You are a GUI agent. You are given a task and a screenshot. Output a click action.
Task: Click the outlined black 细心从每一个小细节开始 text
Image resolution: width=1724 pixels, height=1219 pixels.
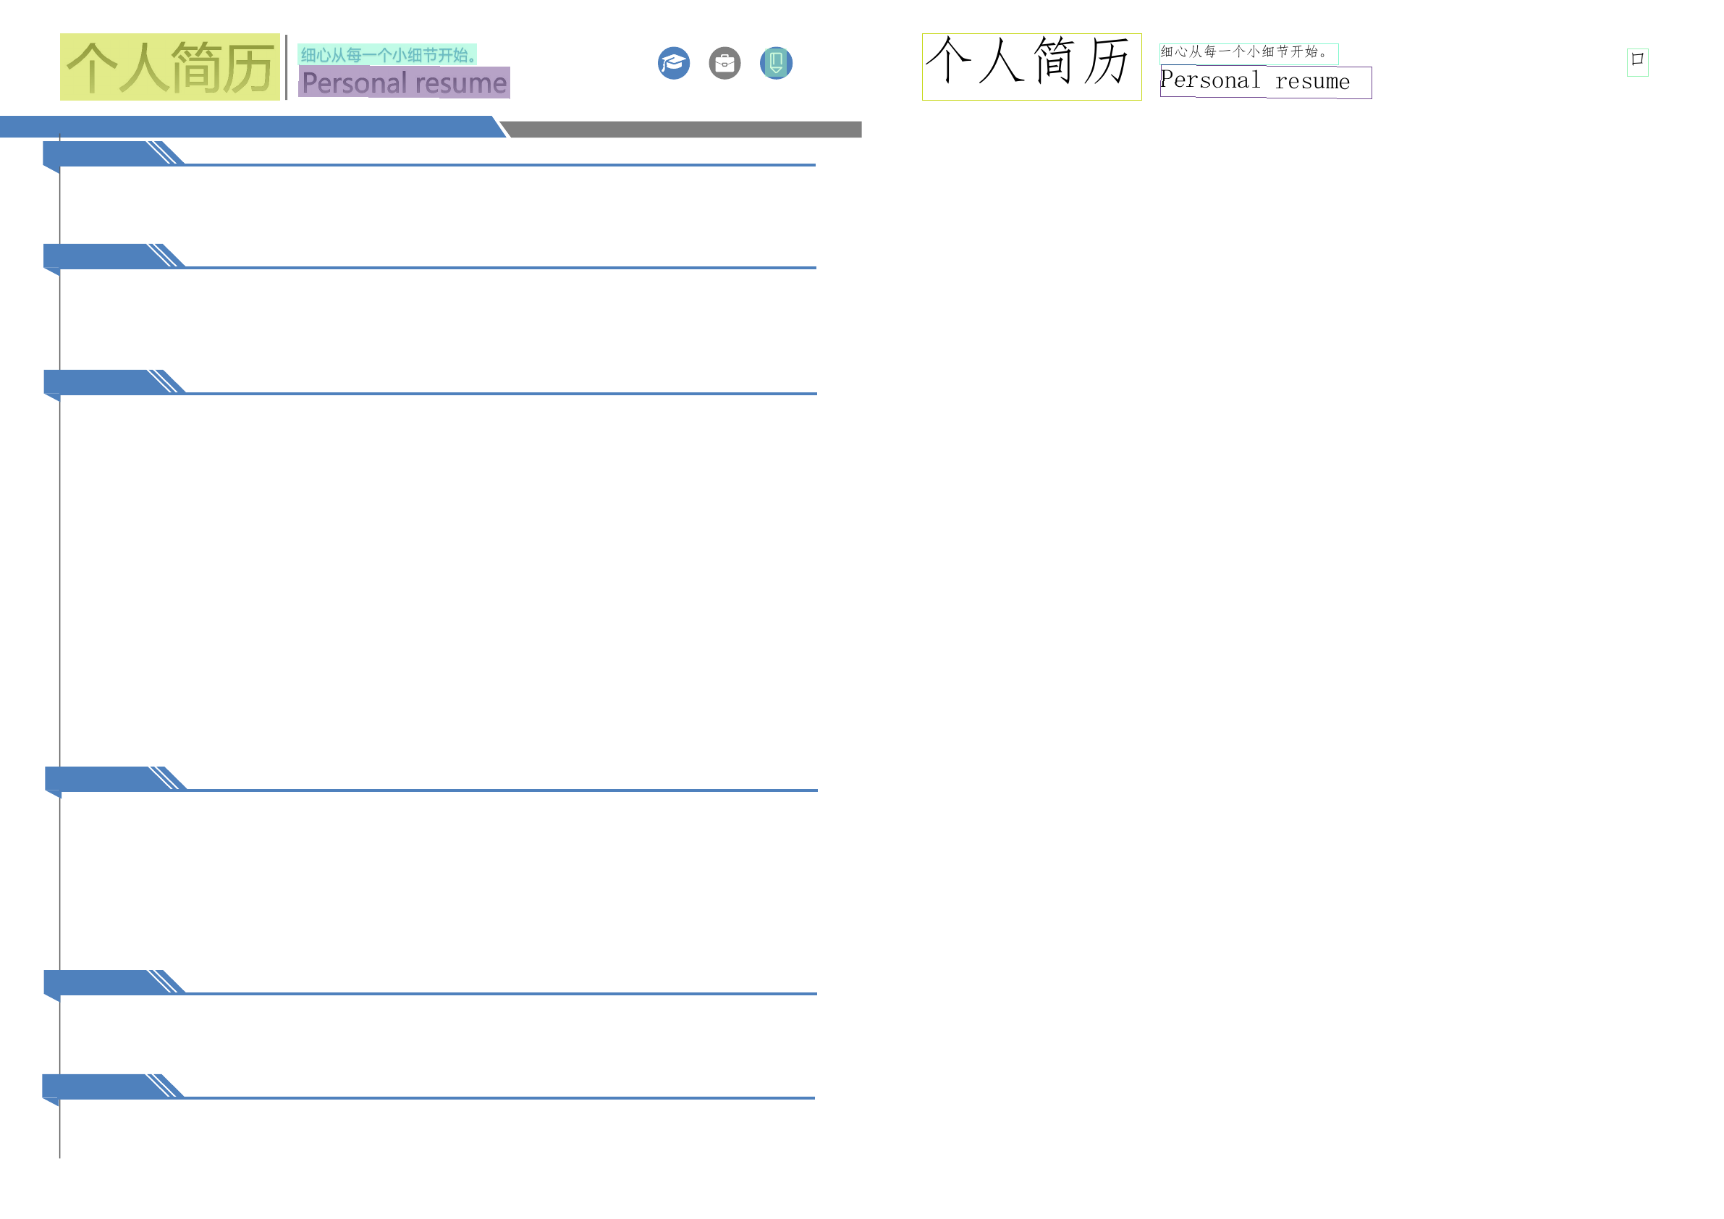pos(1248,54)
